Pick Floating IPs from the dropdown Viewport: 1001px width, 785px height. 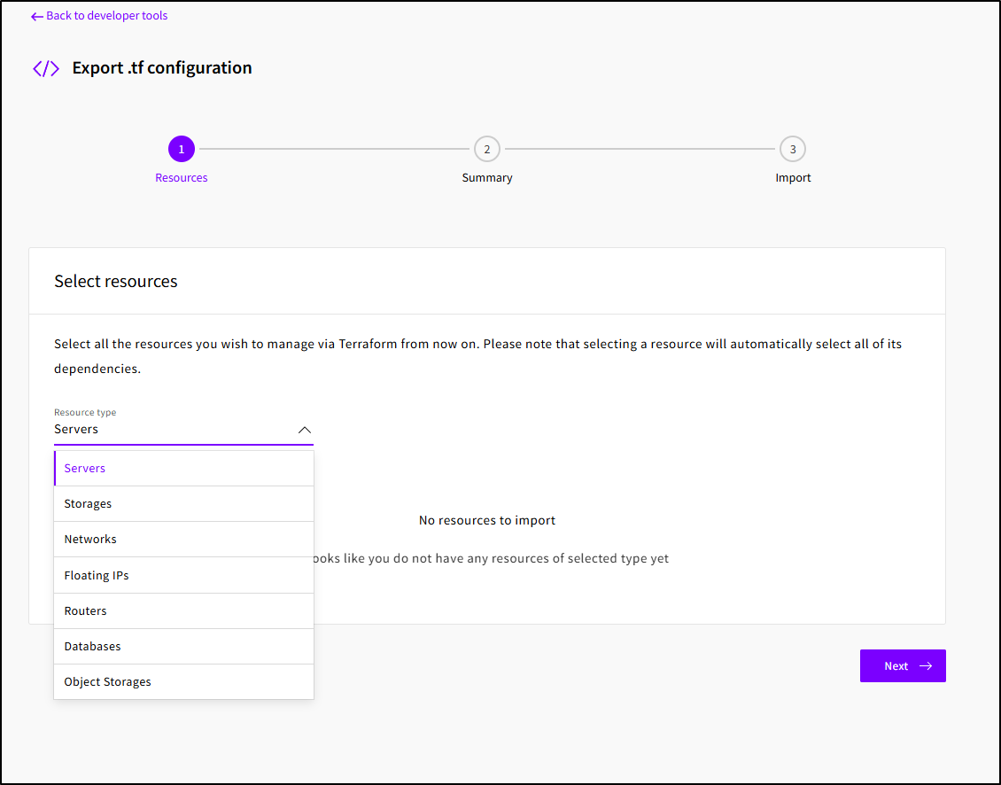(97, 576)
